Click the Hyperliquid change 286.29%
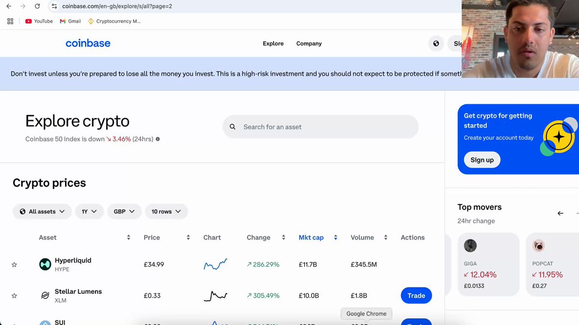The width and height of the screenshot is (579, 325). click(x=263, y=264)
